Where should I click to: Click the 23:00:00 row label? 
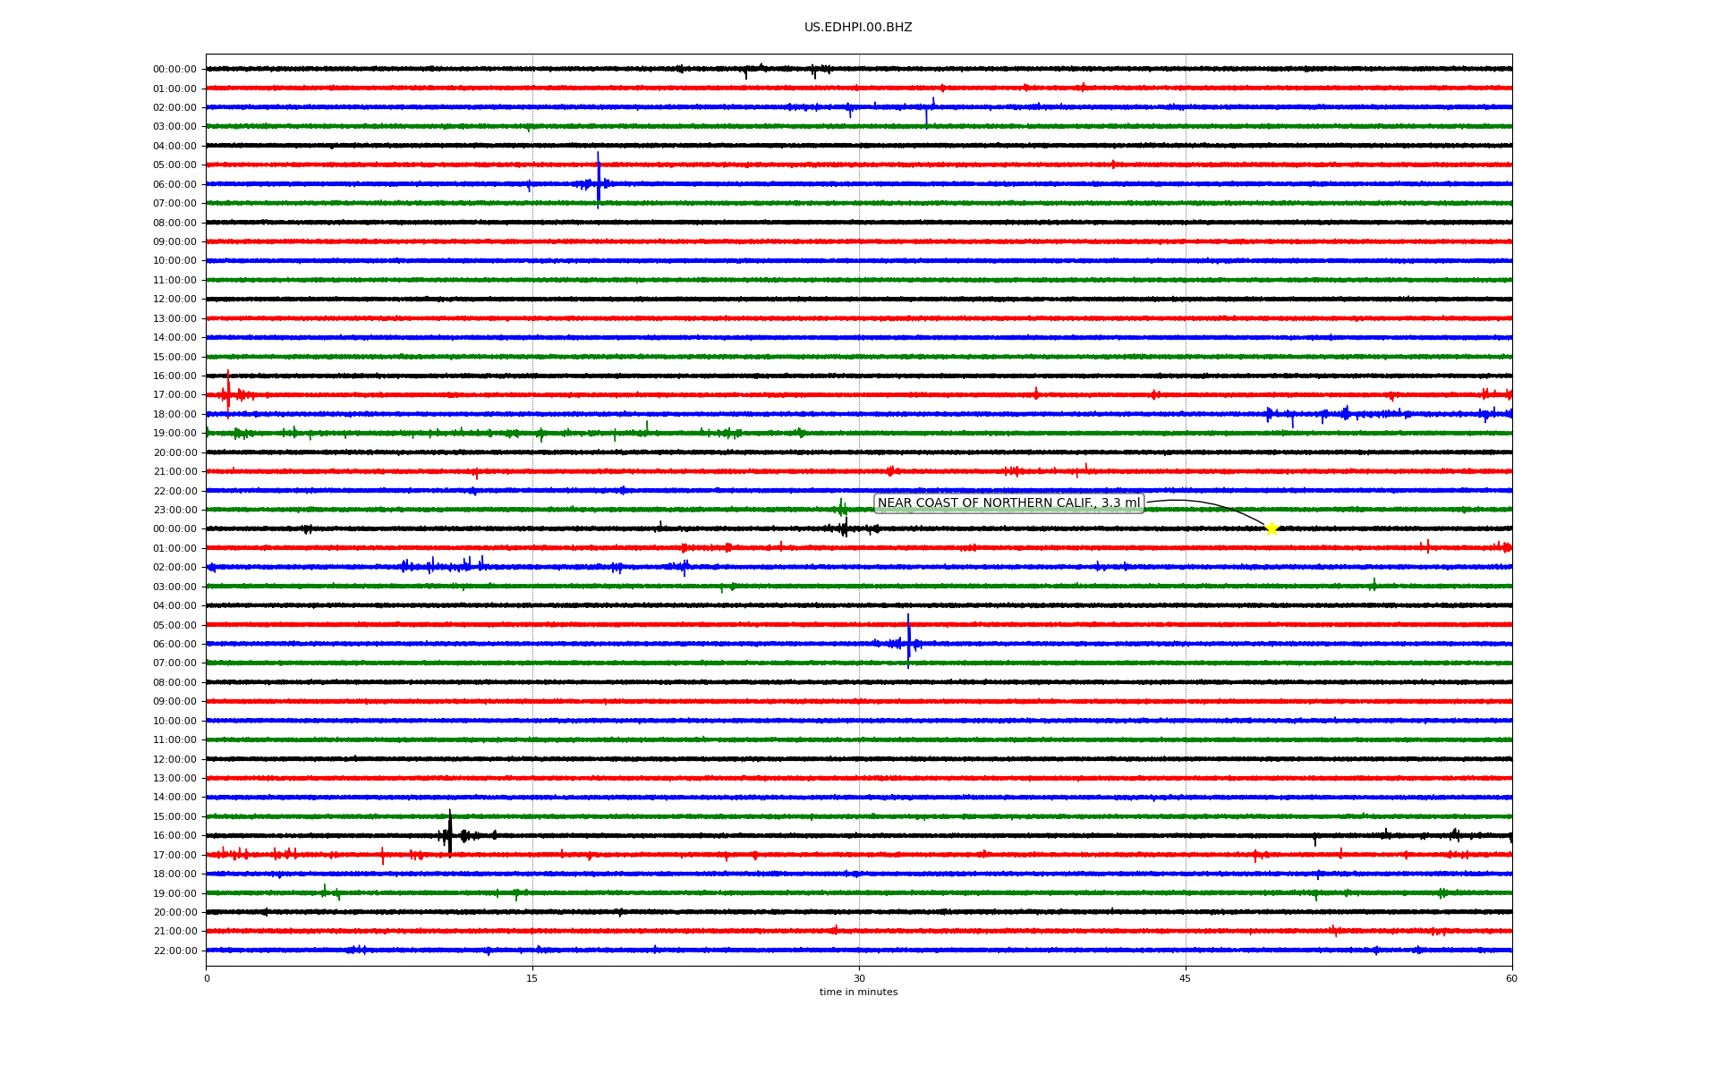174,510
